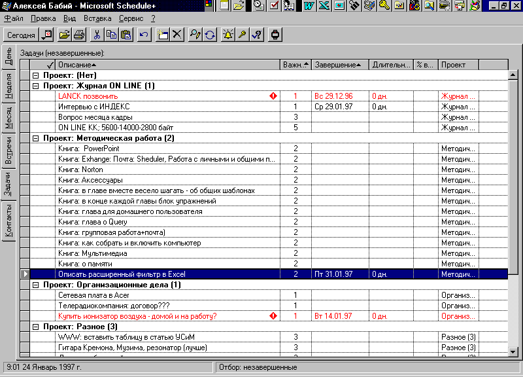Image resolution: width=523 pixels, height=377 pixels.
Task: Open the Edit icon with magnifier and pencil
Action: (x=195, y=35)
